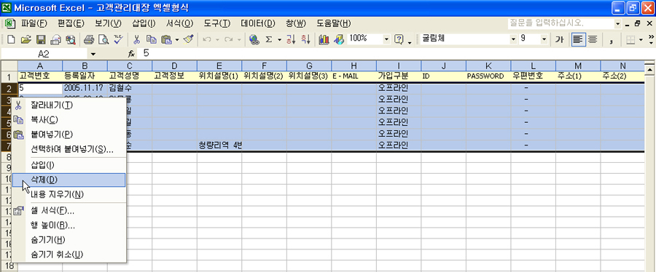
Task: Choose 내용 지우기(N) in context menu
Action: pos(69,195)
